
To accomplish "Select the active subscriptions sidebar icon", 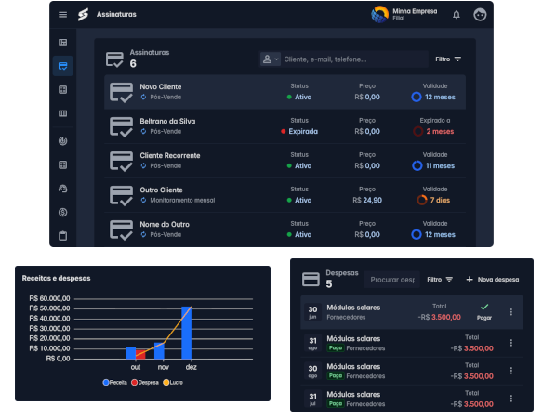I will [62, 66].
